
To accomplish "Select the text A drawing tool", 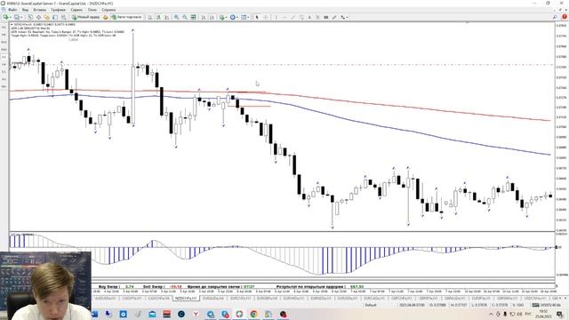I will pos(309,17).
